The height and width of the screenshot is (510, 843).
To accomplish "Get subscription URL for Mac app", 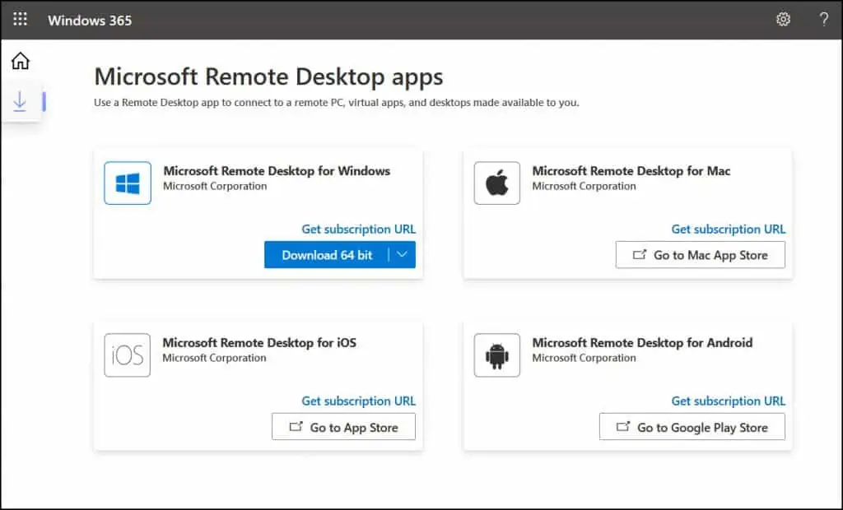I will click(x=728, y=229).
